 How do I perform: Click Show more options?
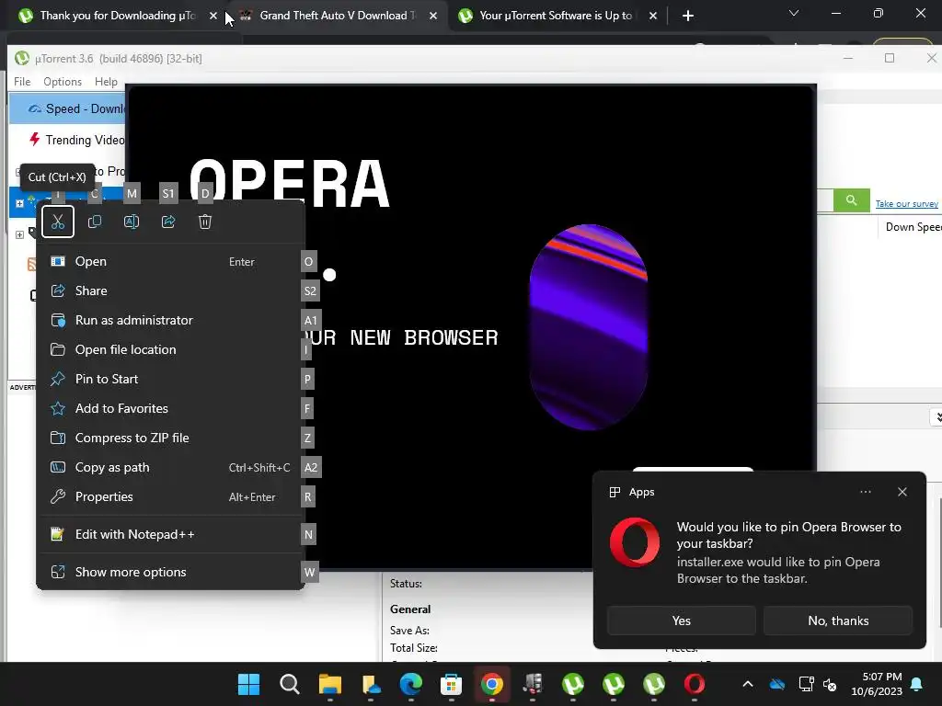coord(170,572)
